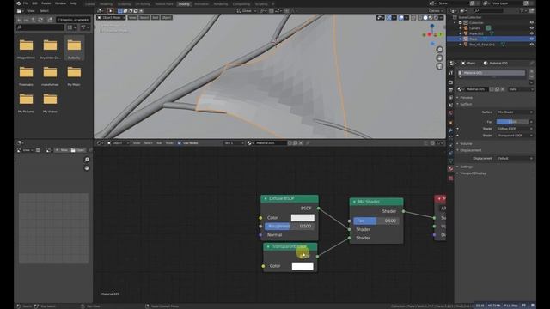The height and width of the screenshot is (309, 550).
Task: Toggle camera view viewport gizmo
Action: coord(439,66)
